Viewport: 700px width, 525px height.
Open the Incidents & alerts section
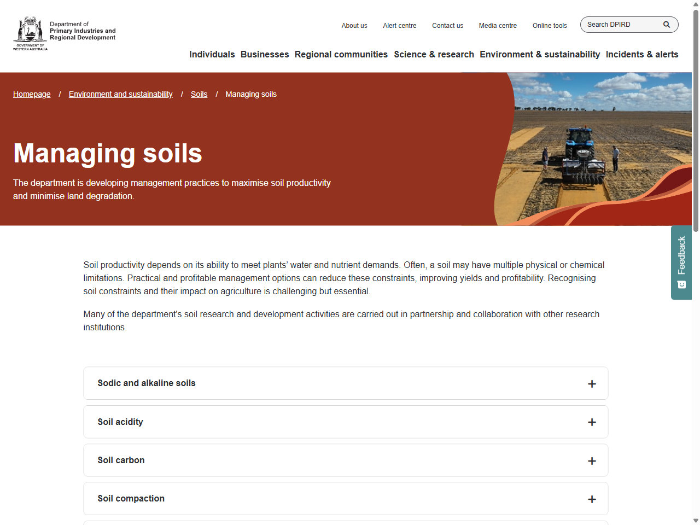click(x=642, y=54)
